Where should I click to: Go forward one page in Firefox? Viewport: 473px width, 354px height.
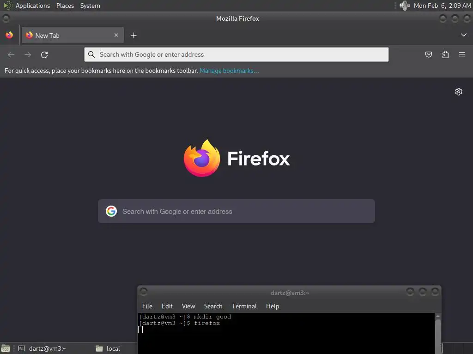tap(28, 54)
